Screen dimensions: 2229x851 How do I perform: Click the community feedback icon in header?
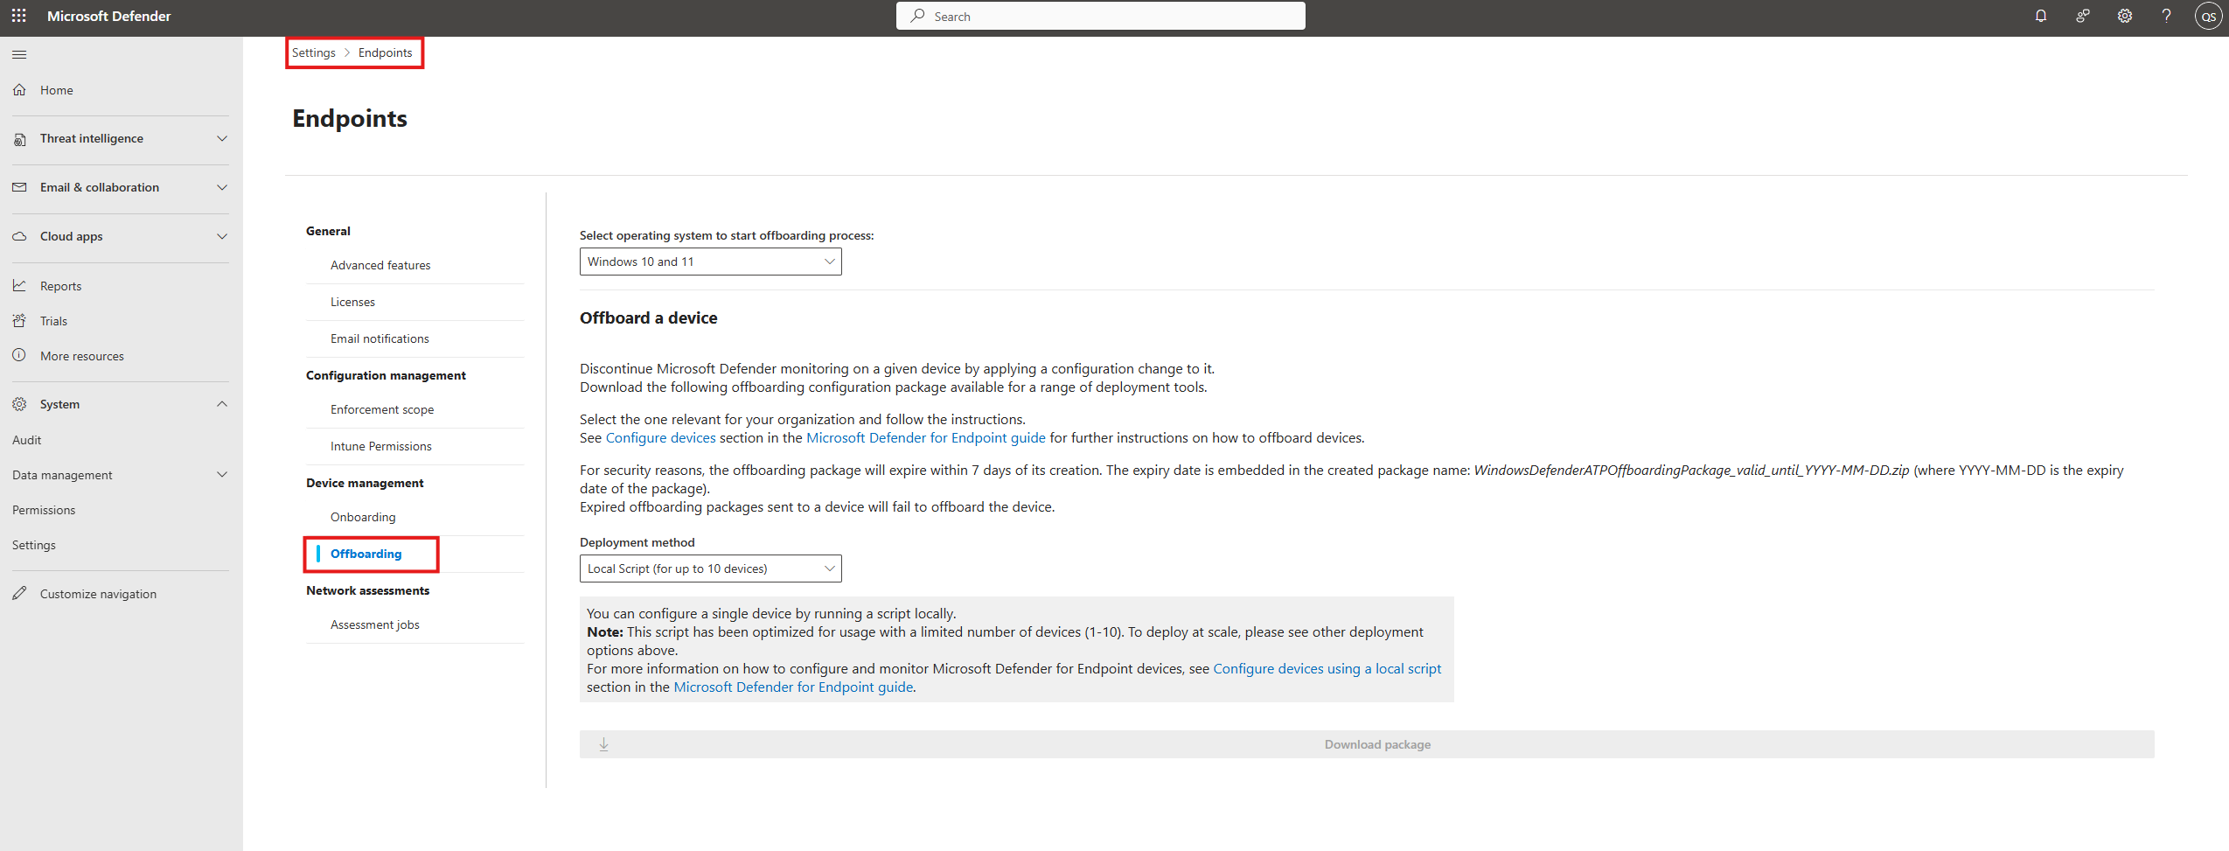[x=2082, y=16]
